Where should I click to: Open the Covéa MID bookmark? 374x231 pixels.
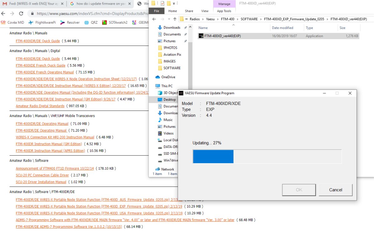[x=13, y=22]
